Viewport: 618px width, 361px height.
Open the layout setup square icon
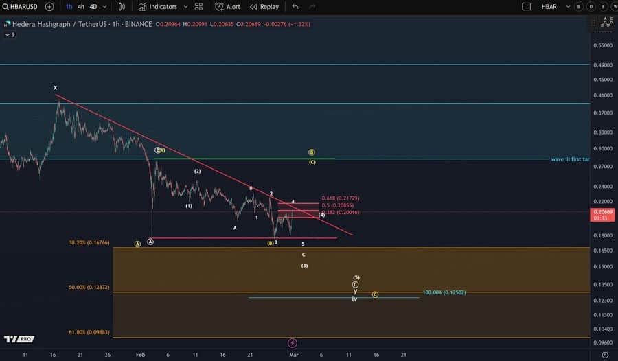(x=526, y=7)
